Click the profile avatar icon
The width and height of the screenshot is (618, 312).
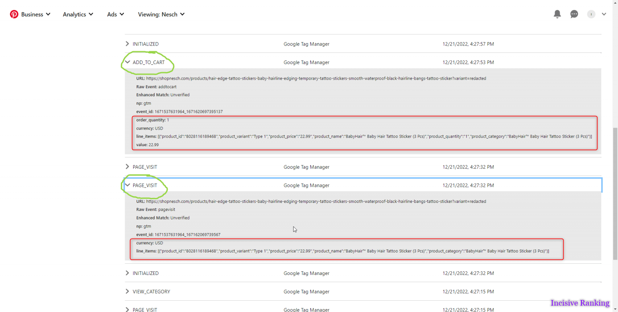(591, 14)
